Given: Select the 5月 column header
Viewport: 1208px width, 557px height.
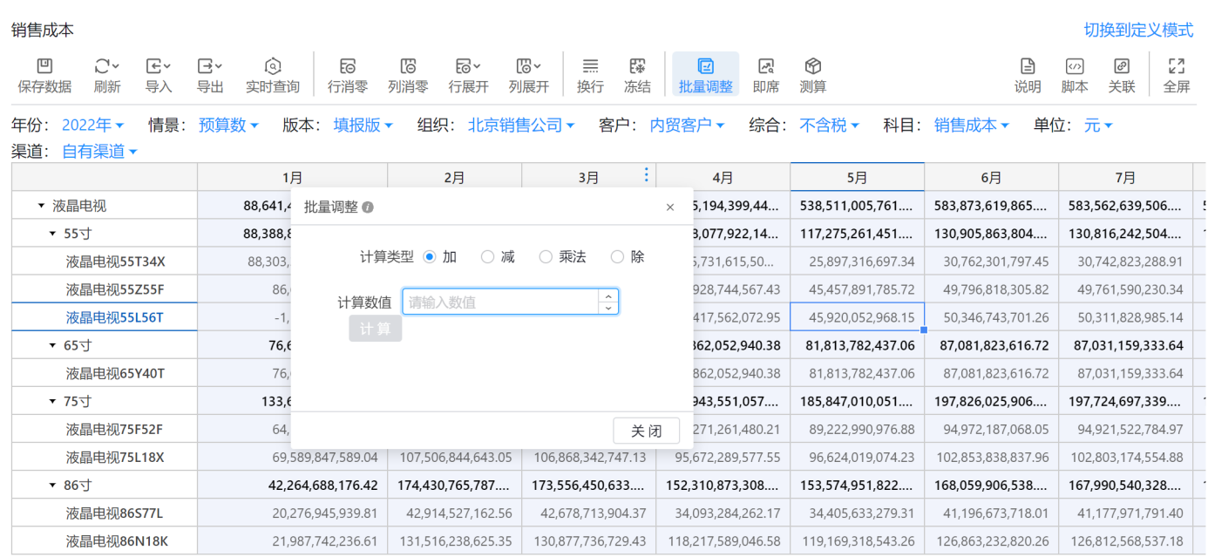Looking at the screenshot, I should tap(857, 178).
